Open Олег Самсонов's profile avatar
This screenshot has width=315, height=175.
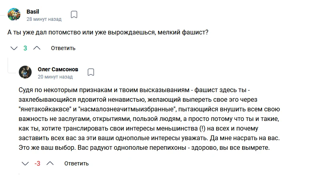pos(25,72)
